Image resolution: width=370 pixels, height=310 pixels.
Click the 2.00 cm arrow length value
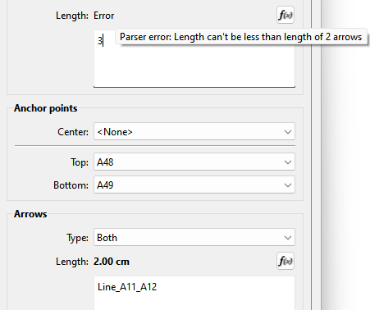point(112,262)
